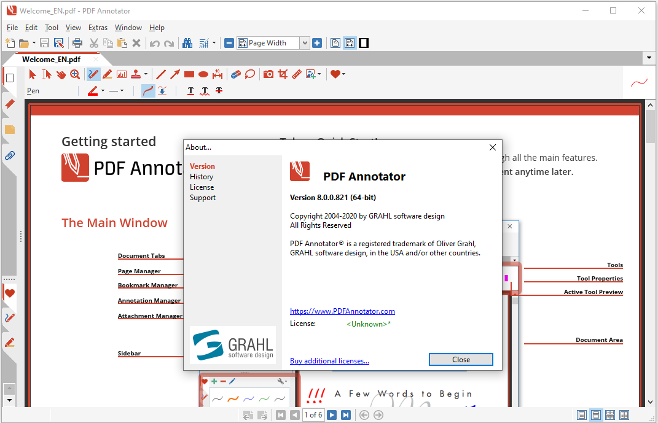Click the Print icon
Viewport: 658px width, 423px height.
(x=77, y=43)
